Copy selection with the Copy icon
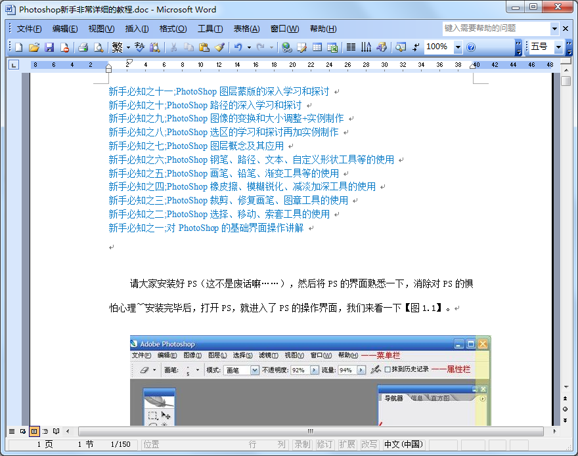The width and height of the screenshot is (578, 456). click(189, 47)
